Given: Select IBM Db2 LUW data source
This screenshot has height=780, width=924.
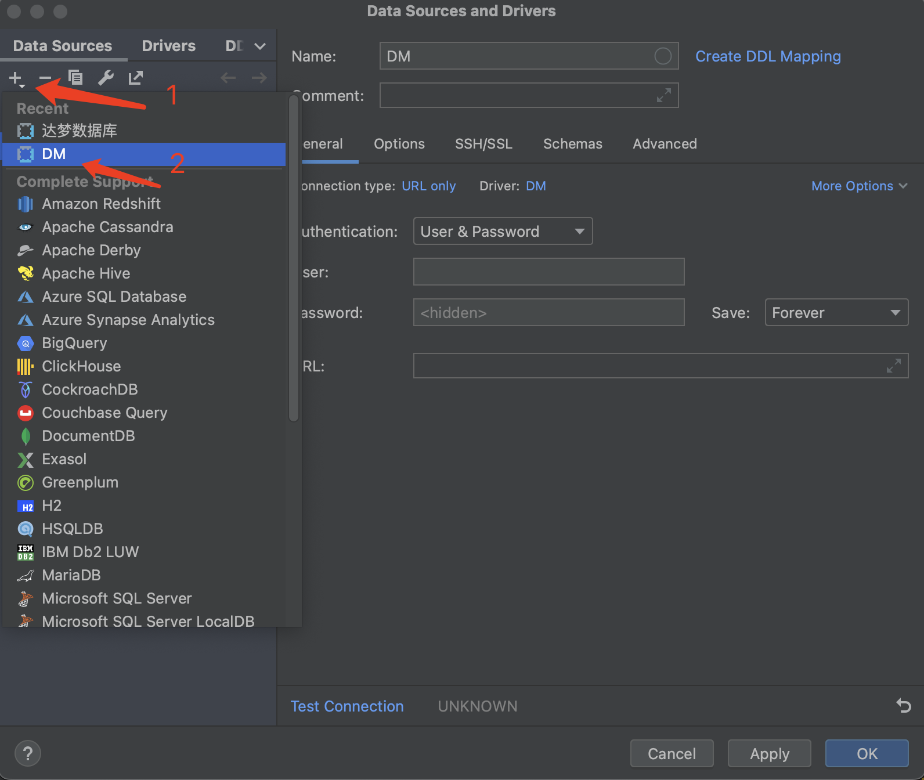Looking at the screenshot, I should click(144, 552).
